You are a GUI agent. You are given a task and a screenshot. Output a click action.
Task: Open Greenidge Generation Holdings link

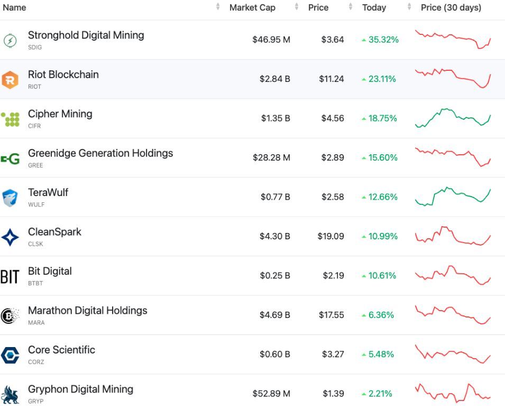click(x=100, y=153)
